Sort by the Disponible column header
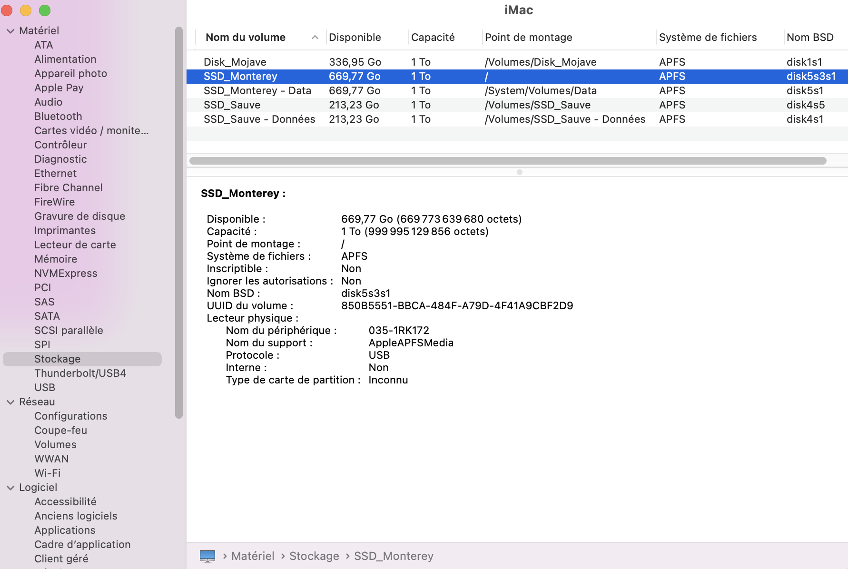 [x=355, y=38]
